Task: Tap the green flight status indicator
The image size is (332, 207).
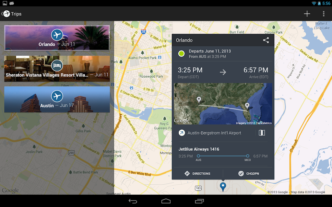Action: pos(181,54)
